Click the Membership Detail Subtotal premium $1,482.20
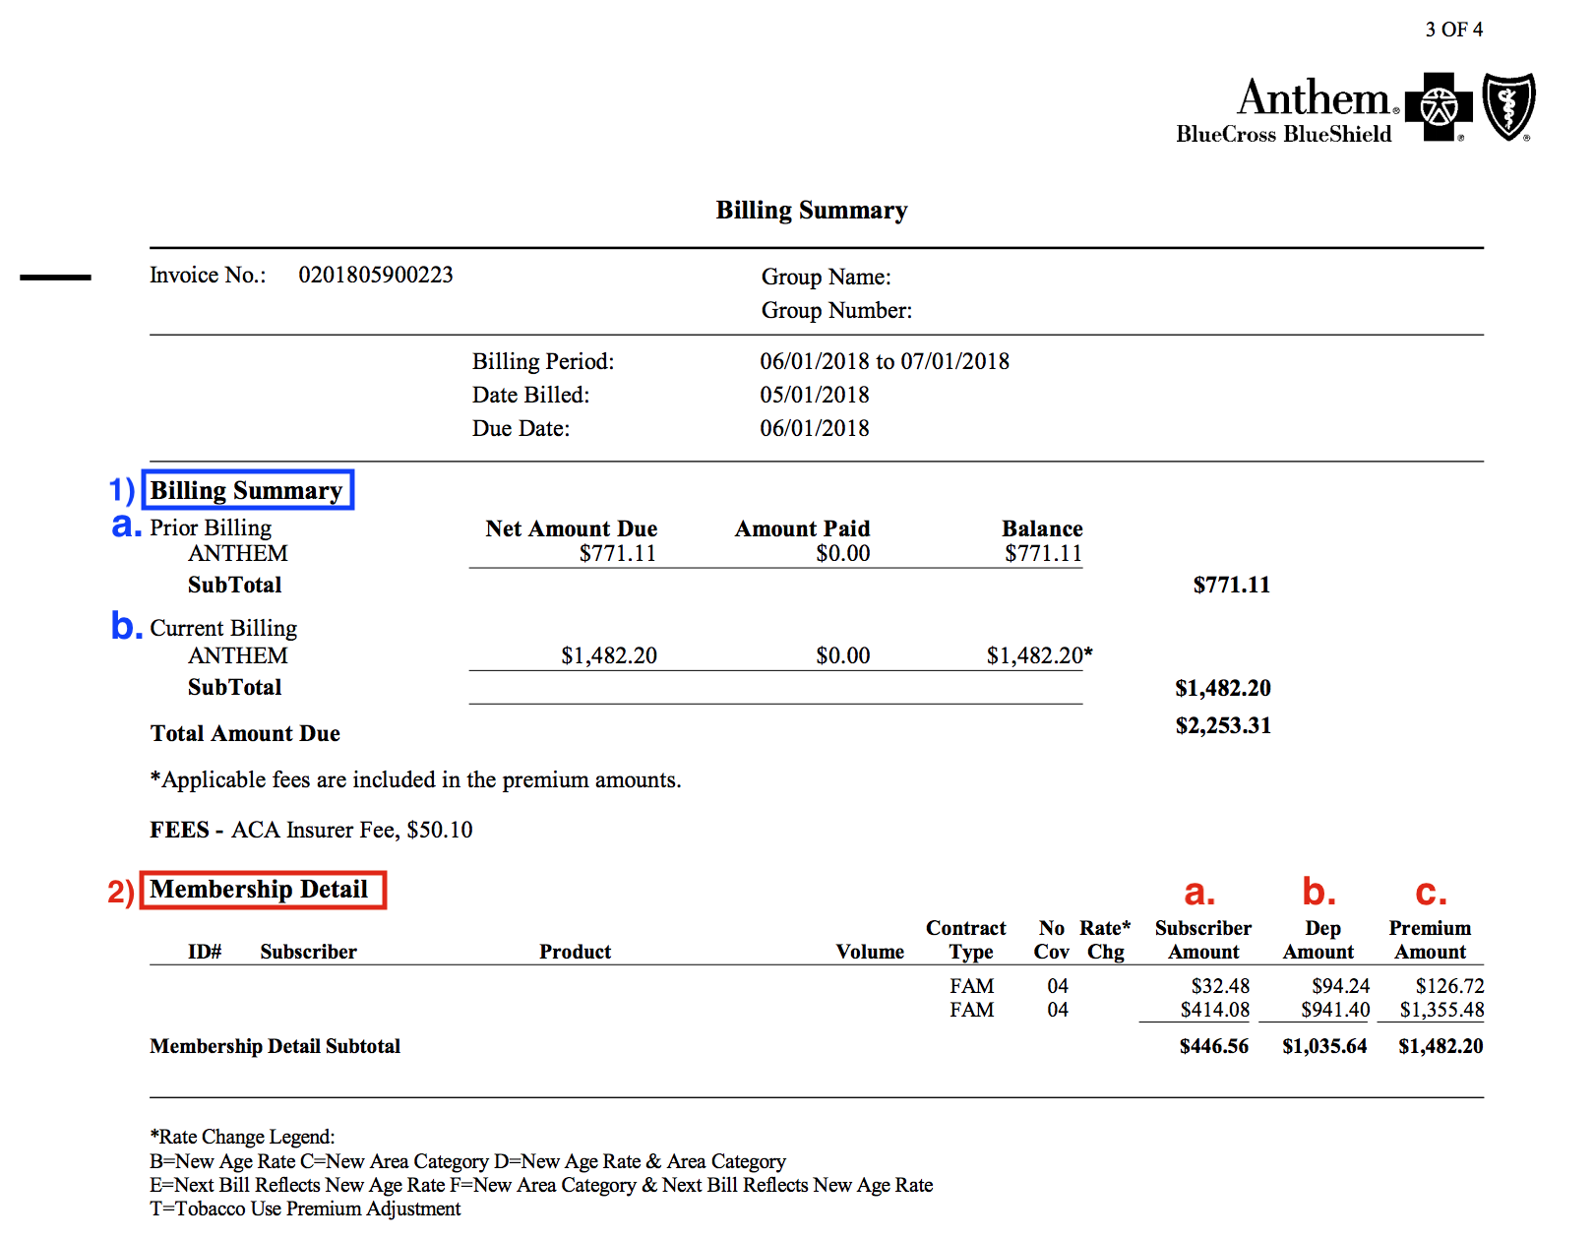The width and height of the screenshot is (1594, 1240). tap(1441, 1046)
